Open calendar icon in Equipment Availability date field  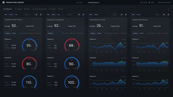click(x=79, y=14)
